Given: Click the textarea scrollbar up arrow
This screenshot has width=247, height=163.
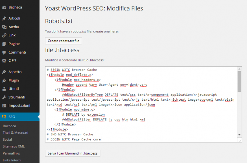Looking at the screenshot, I should point(239,69).
